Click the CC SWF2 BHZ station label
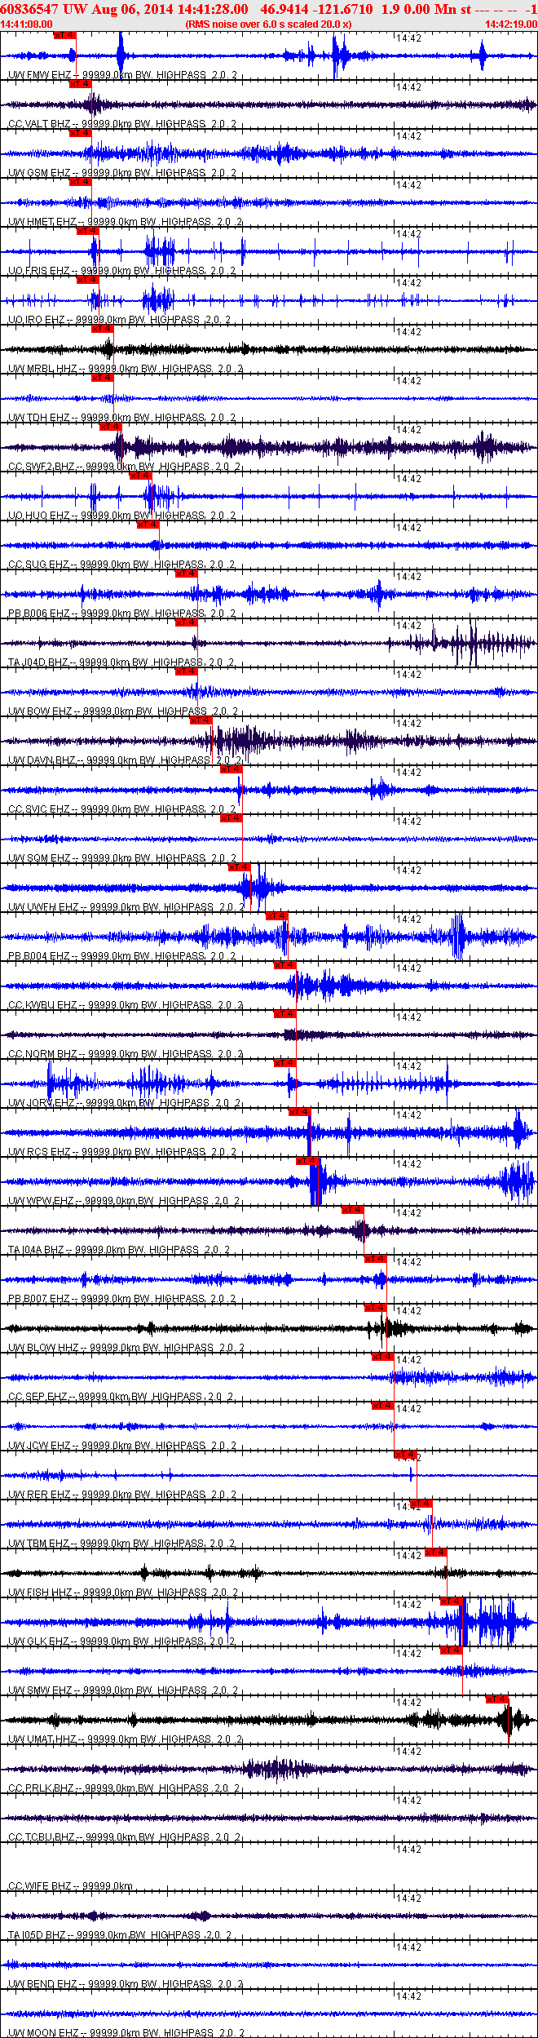 point(125,467)
